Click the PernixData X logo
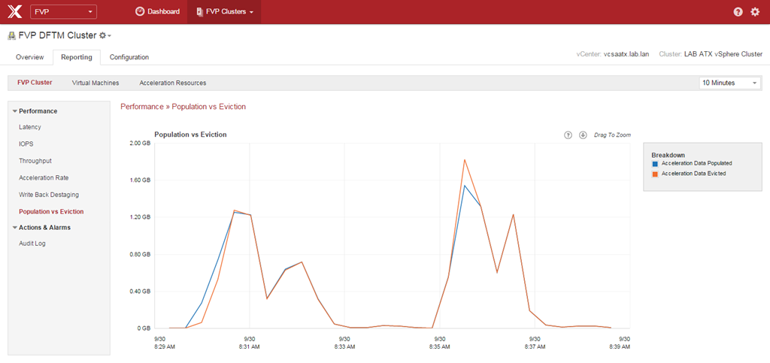Image resolution: width=770 pixels, height=363 pixels. coord(13,12)
